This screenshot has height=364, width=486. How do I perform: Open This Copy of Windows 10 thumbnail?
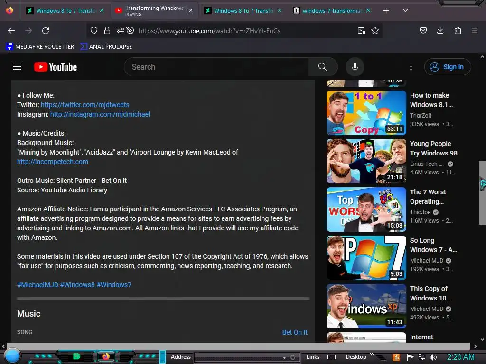[x=366, y=306]
